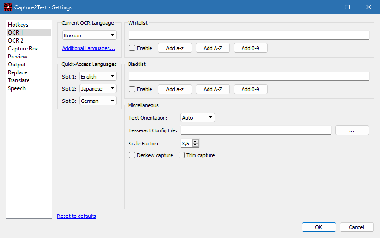Click the Scale Factor value field
The width and height of the screenshot is (380, 238).
tap(186, 144)
